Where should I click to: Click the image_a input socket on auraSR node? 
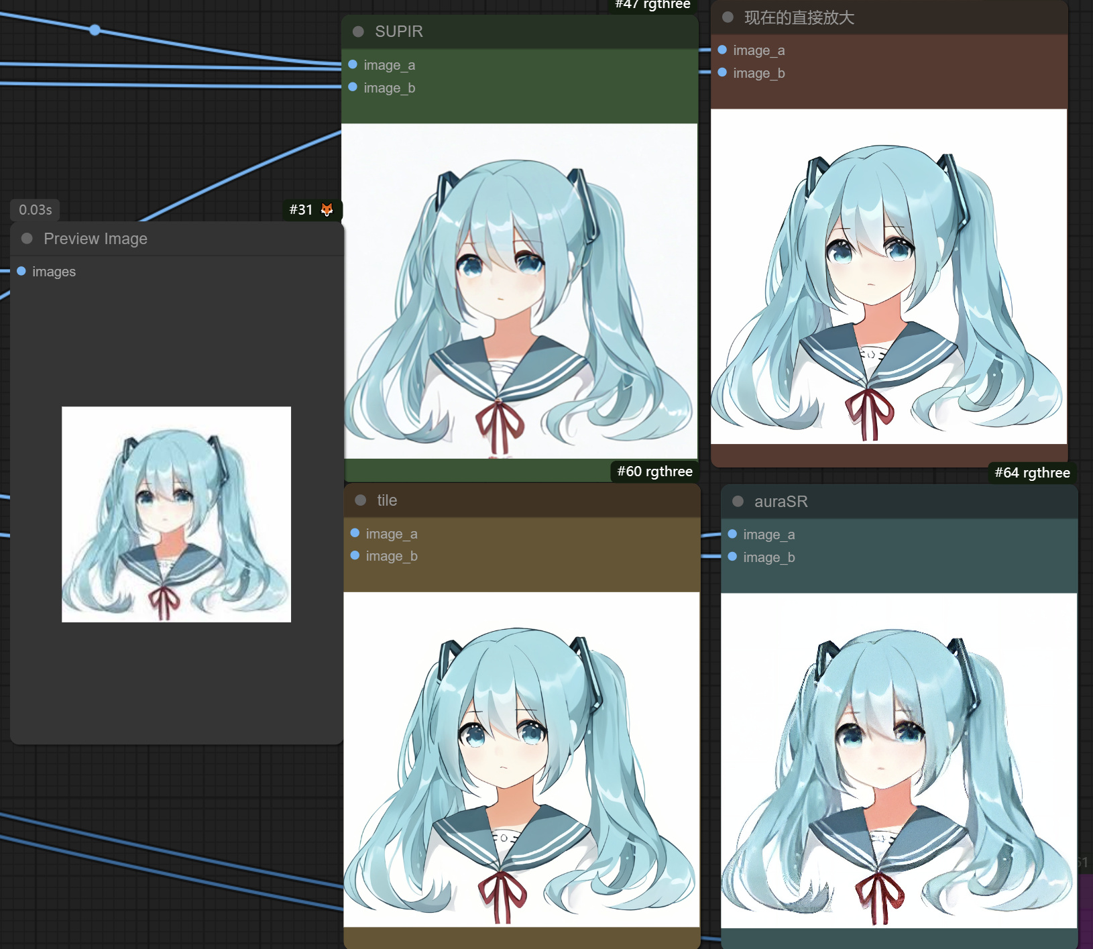(732, 534)
